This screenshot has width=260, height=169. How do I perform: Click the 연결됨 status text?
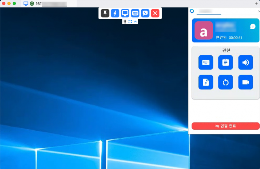click(221, 38)
